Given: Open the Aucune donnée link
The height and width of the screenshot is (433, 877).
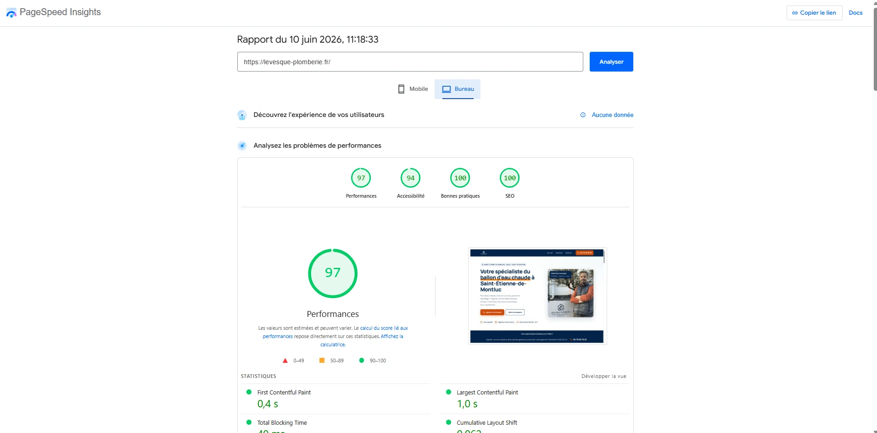Looking at the screenshot, I should point(612,115).
